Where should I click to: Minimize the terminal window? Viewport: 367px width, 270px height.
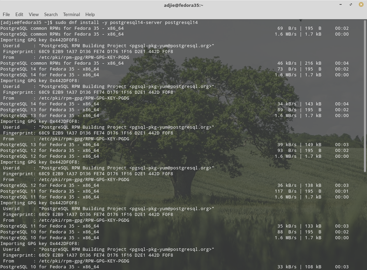pos(341,4)
